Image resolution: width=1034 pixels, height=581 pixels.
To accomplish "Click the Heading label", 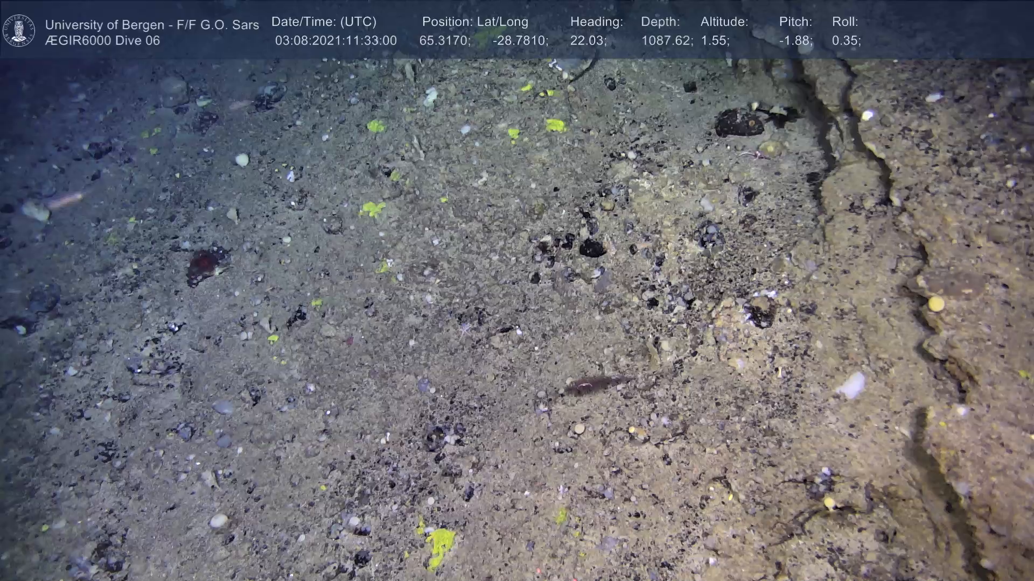I will point(596,22).
